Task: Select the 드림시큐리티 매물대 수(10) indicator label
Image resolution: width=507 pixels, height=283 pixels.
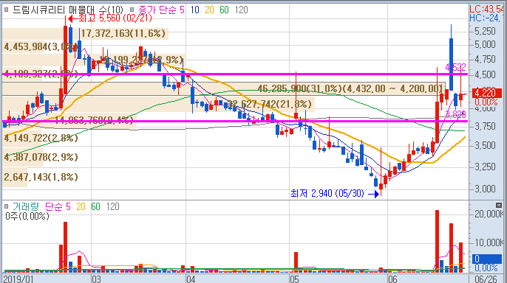Action: point(68,10)
